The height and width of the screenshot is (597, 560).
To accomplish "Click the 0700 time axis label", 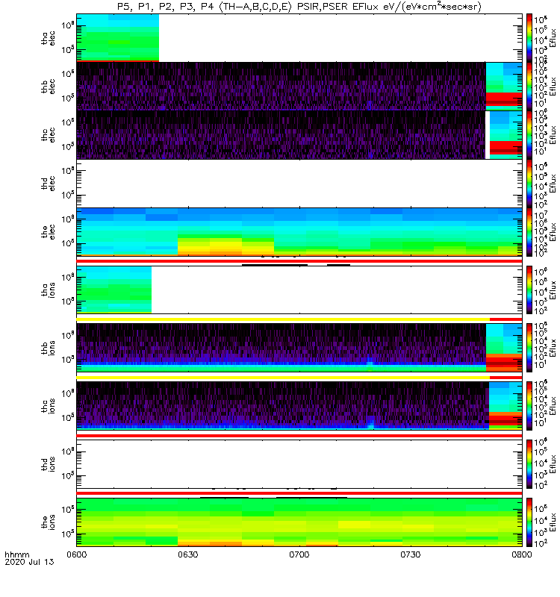I will (299, 554).
